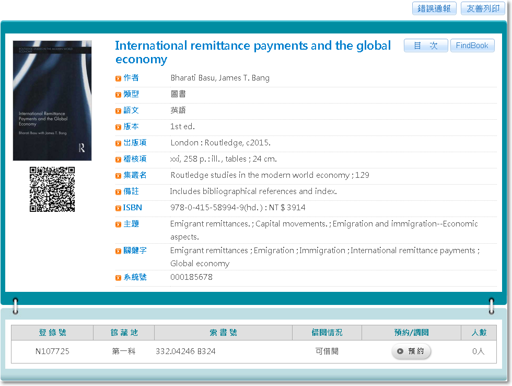Click the arrow icon beside 類型
512x386 pixels.
(x=119, y=95)
